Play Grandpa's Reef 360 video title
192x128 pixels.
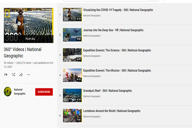tap(108, 91)
